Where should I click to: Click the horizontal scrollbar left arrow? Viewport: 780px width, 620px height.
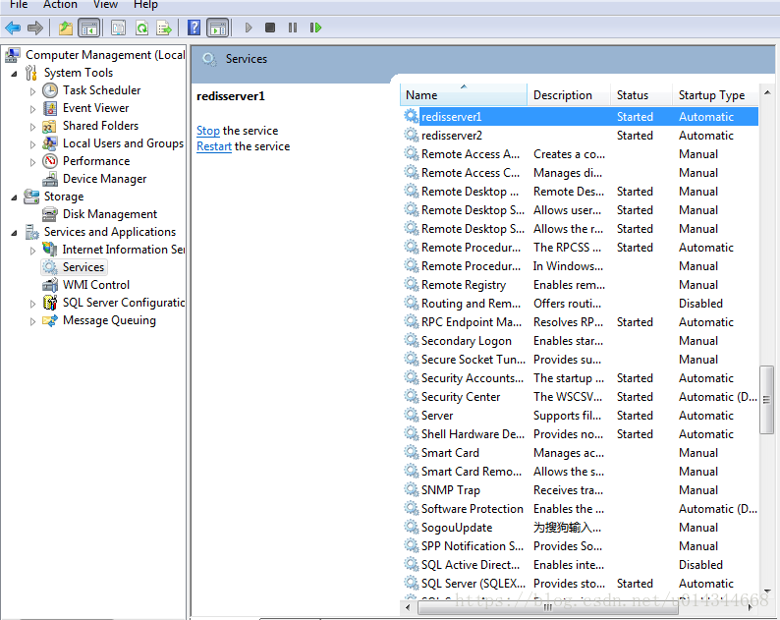408,607
